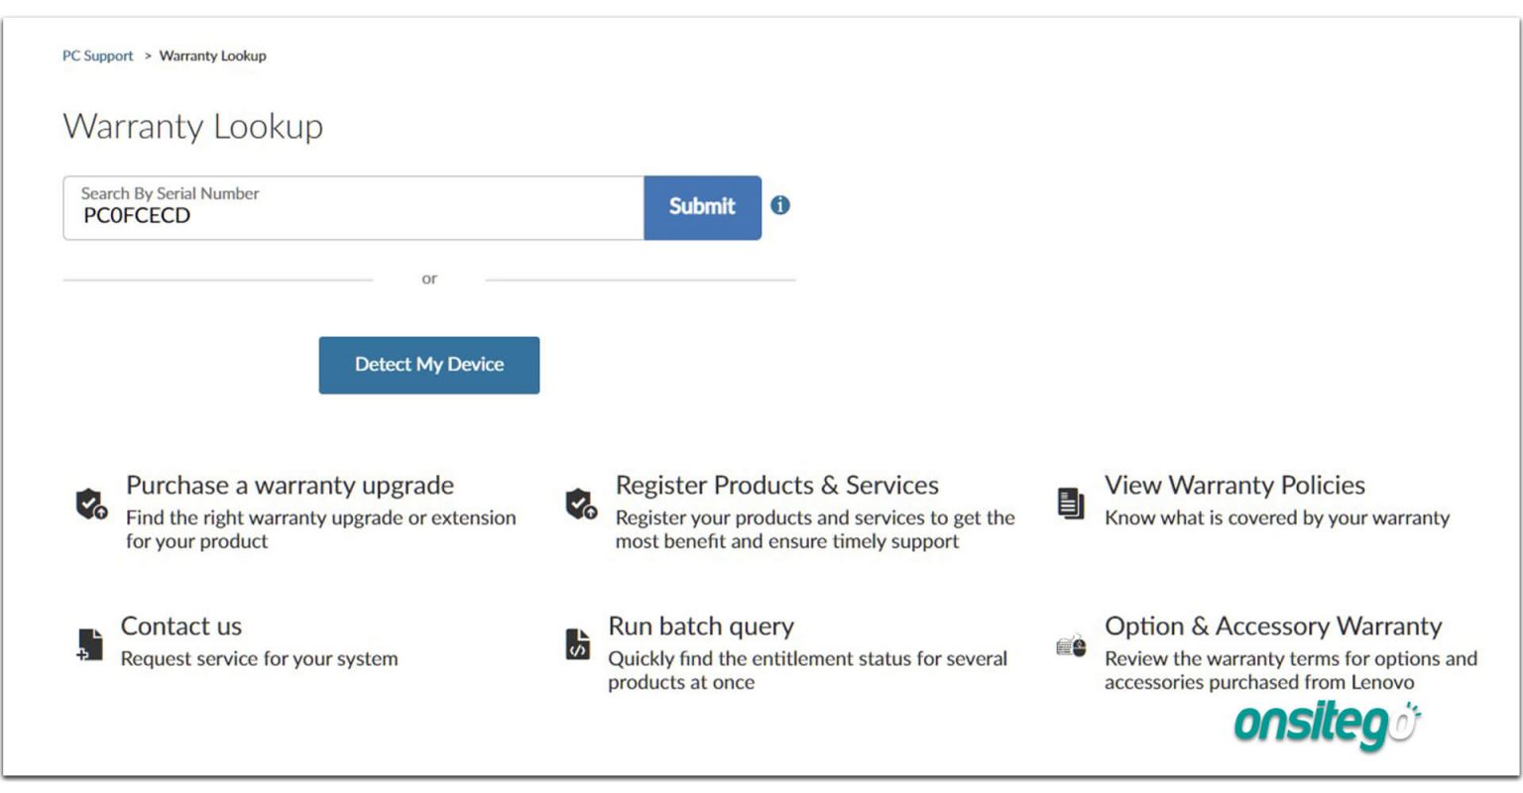Click the onsitego logo
This screenshot has height=793, width=1523.
pyautogui.click(x=1327, y=726)
